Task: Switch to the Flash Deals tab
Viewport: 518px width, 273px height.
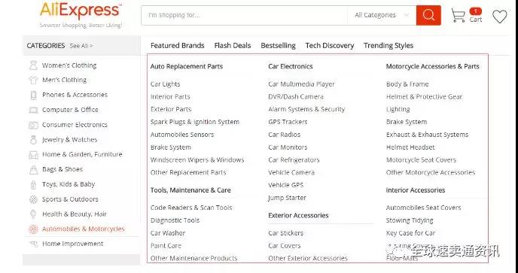Action: click(233, 46)
